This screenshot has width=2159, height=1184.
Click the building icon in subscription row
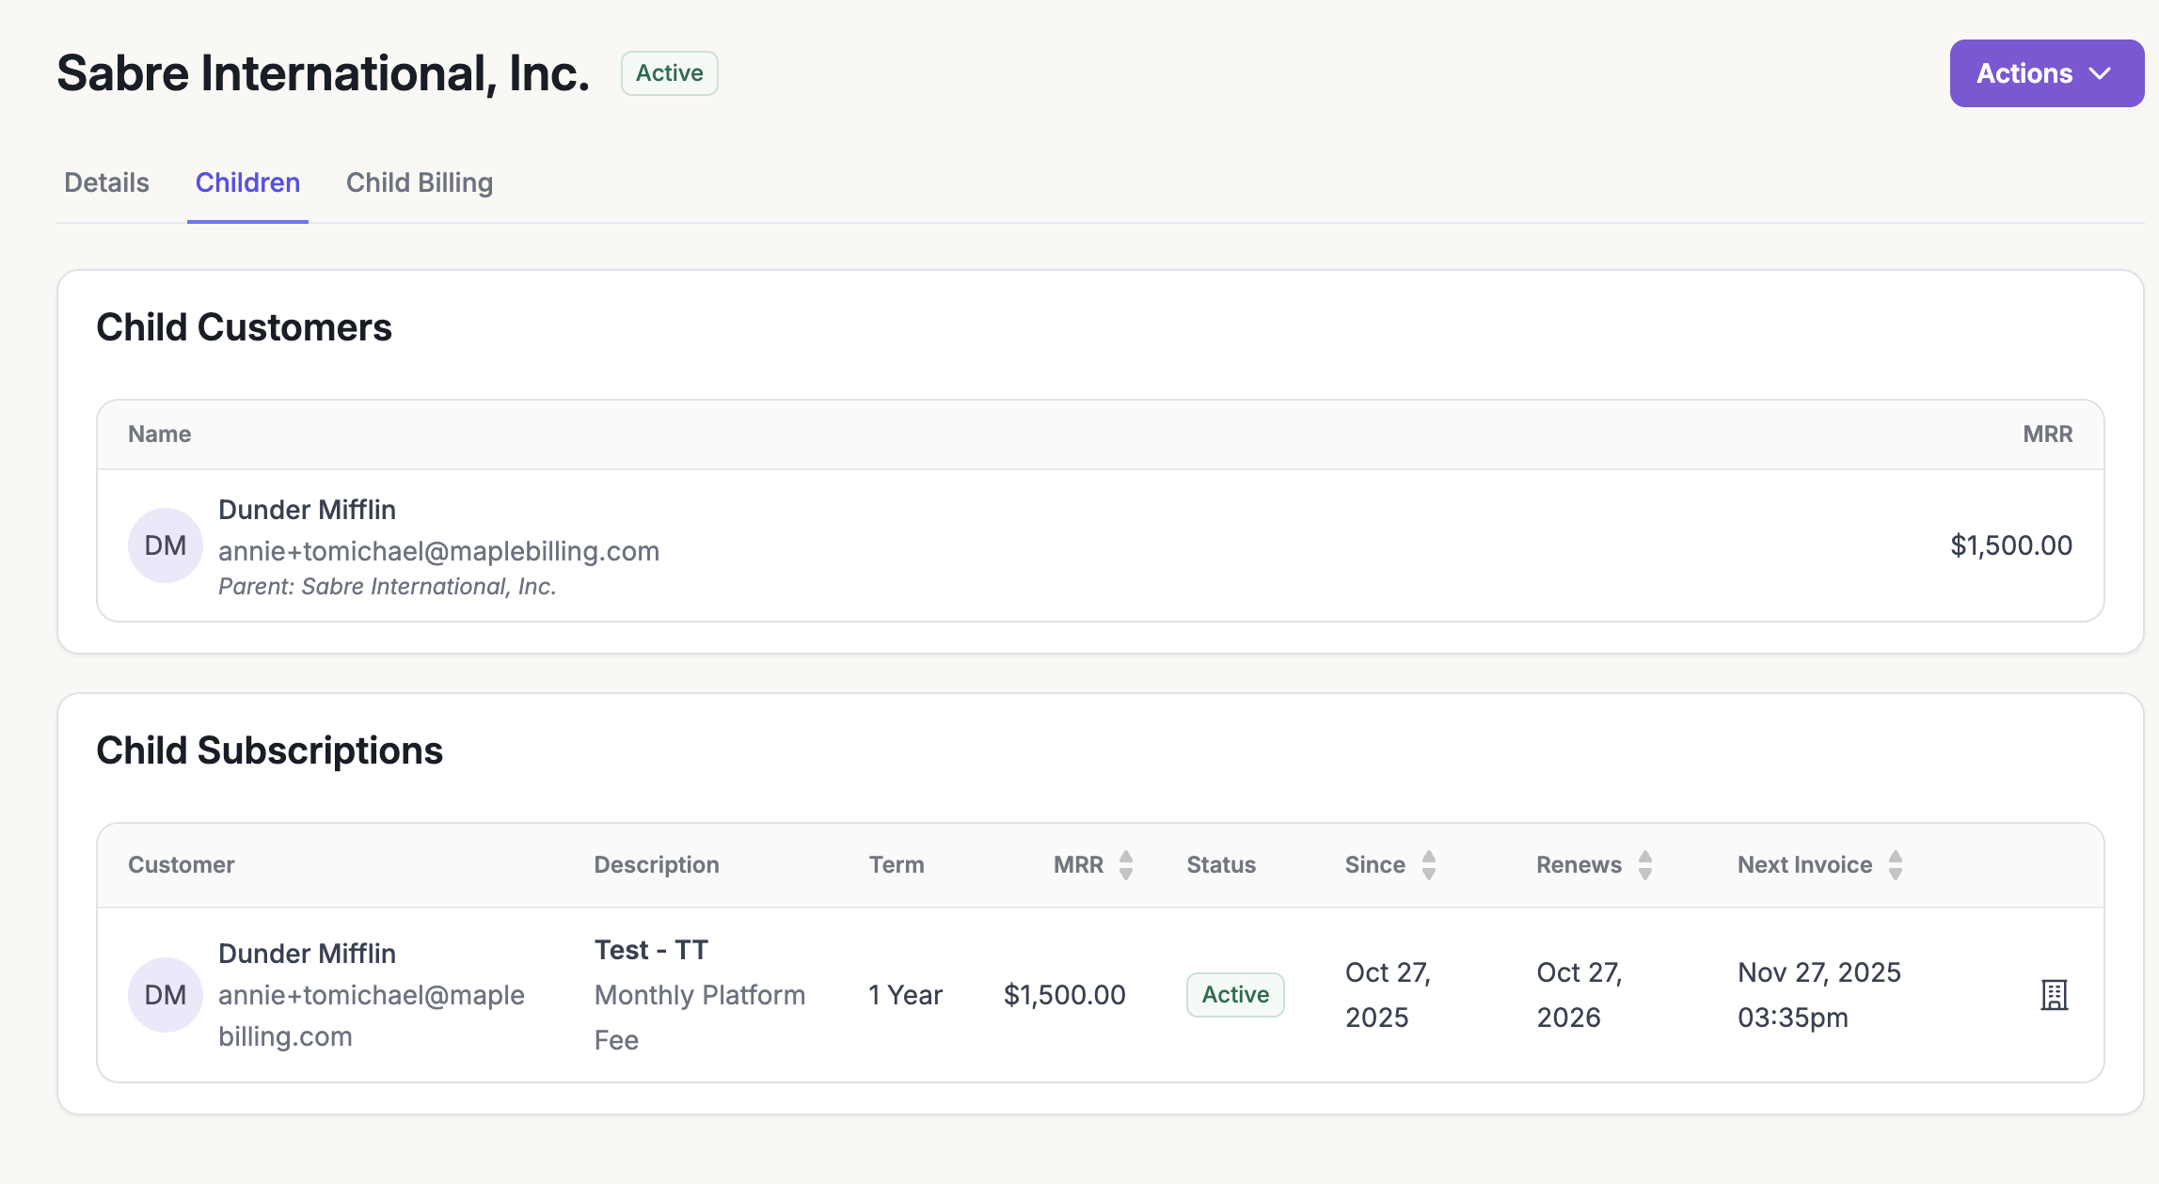[x=2054, y=995]
